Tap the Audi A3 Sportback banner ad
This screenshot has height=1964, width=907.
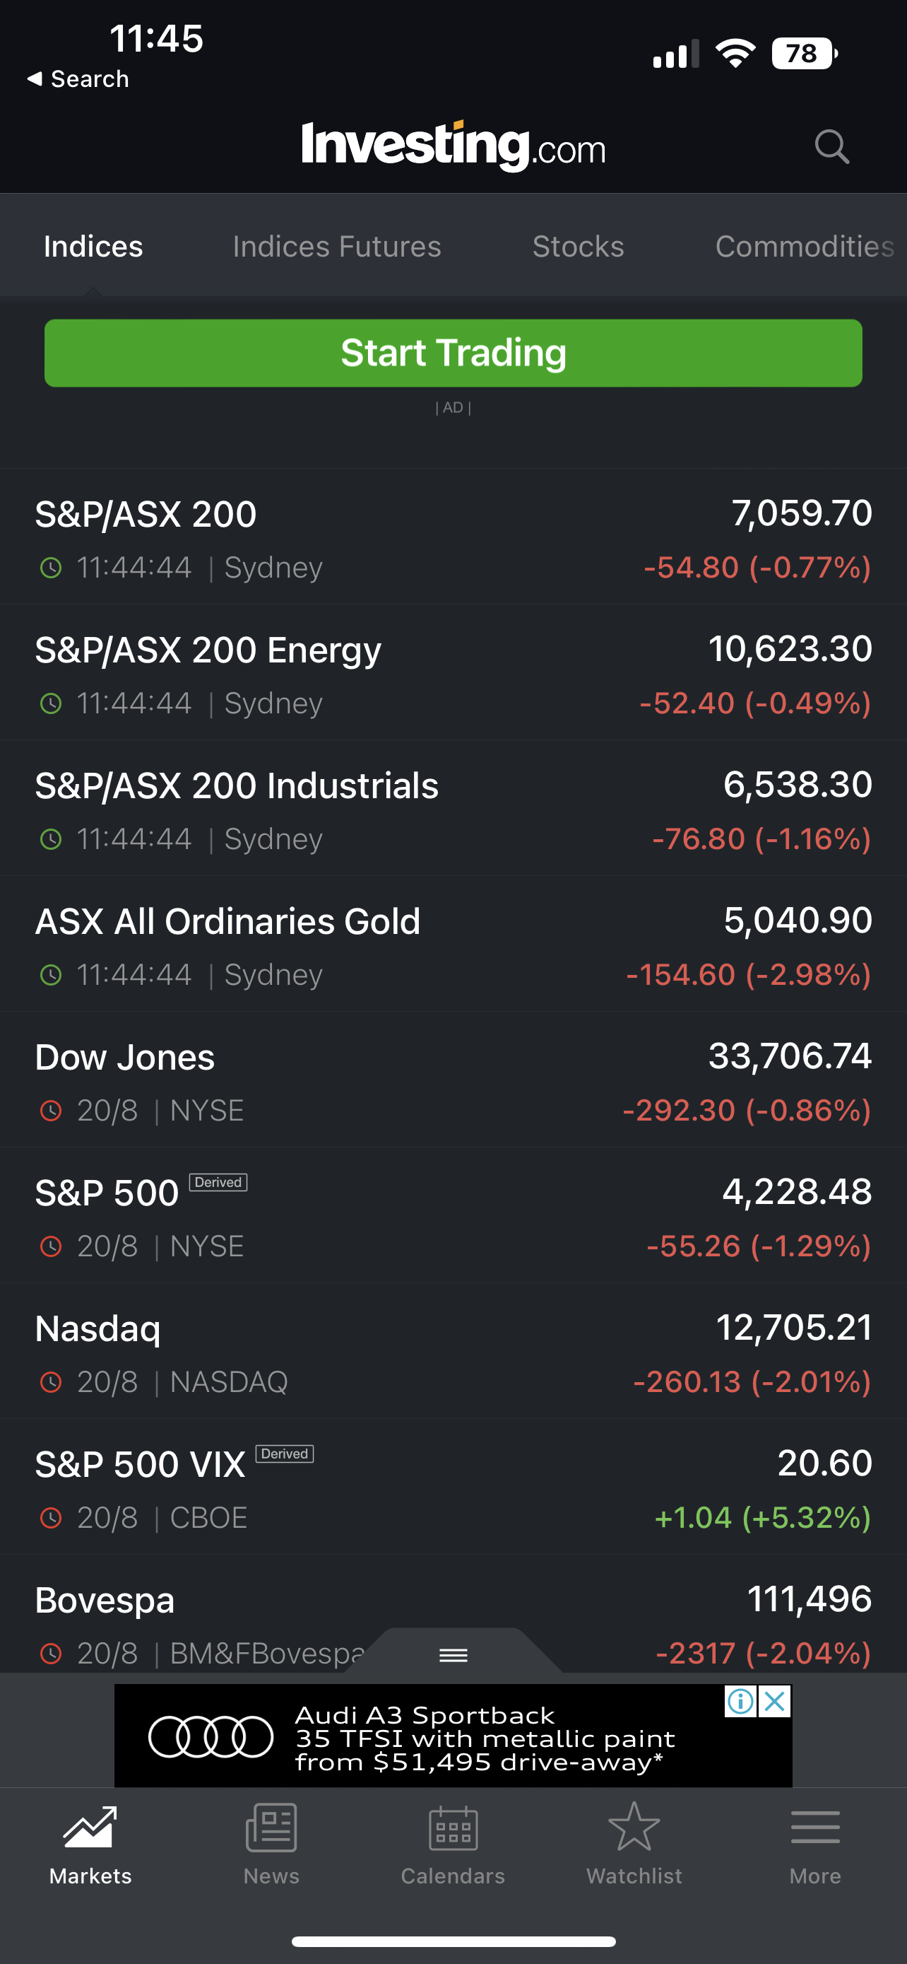click(453, 1736)
